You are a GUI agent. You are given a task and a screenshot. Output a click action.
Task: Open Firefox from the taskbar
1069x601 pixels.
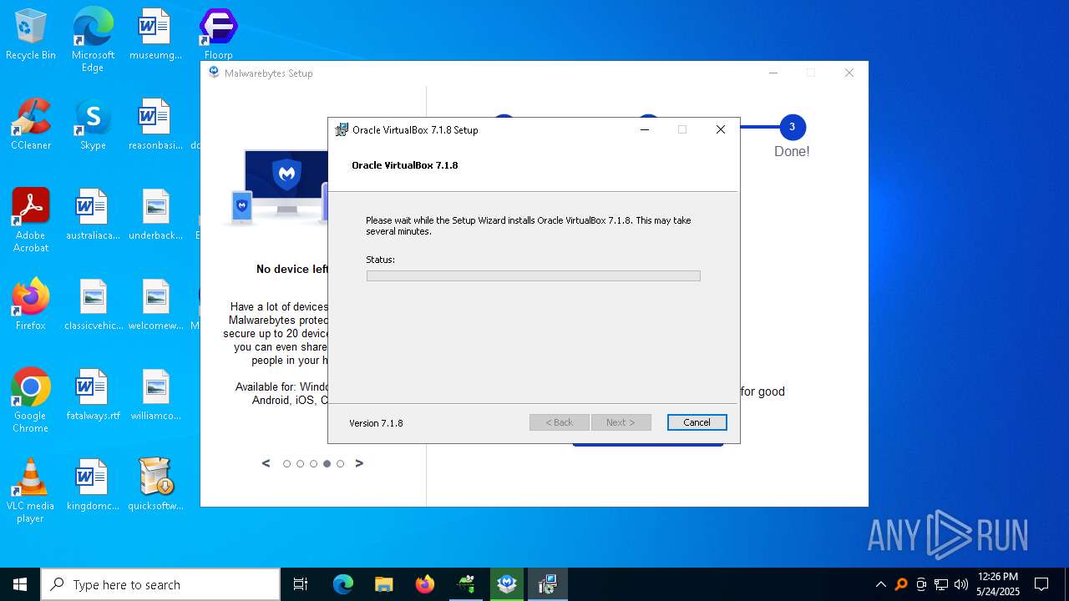[x=425, y=584]
